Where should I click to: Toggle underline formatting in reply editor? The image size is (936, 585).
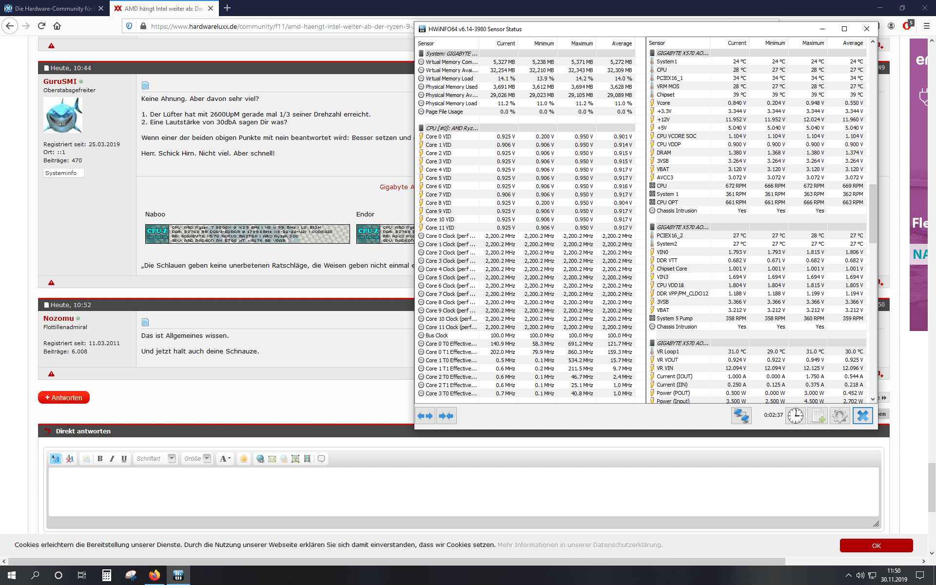(x=124, y=459)
